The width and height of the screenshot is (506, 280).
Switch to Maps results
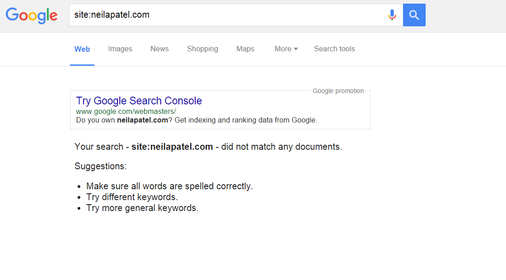coord(245,49)
